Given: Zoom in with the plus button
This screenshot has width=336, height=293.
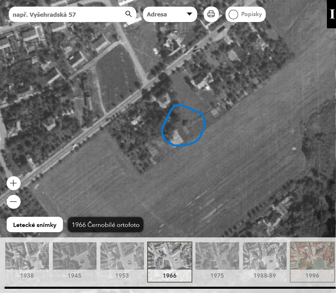Looking at the screenshot, I should pyautogui.click(x=14, y=183).
